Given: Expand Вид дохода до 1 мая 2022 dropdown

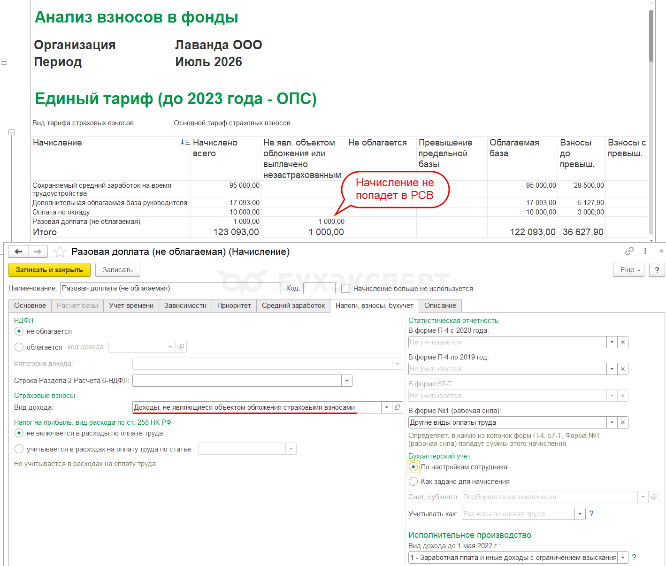Looking at the screenshot, I should click(623, 558).
